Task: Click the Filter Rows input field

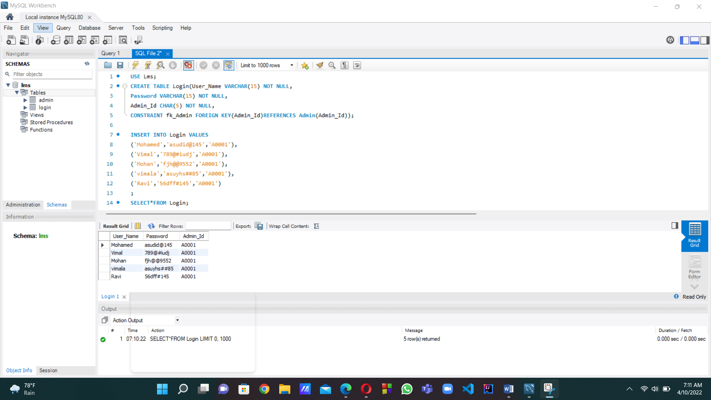Action: tap(208, 226)
